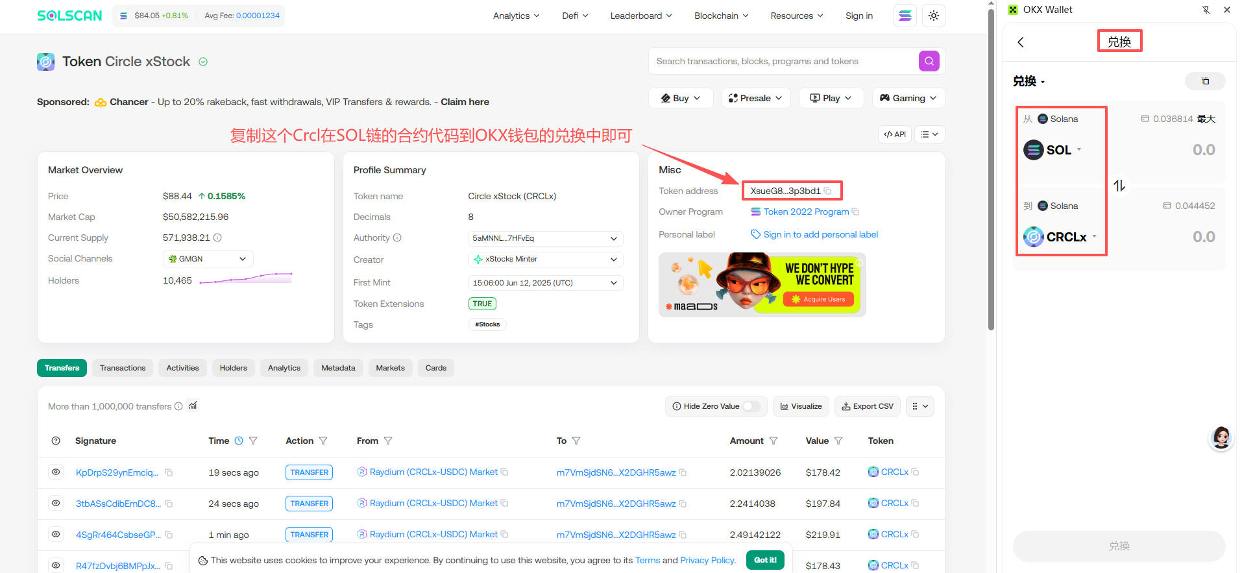Open swap history icon in OKX Wallet
The height and width of the screenshot is (573, 1242).
(1205, 81)
